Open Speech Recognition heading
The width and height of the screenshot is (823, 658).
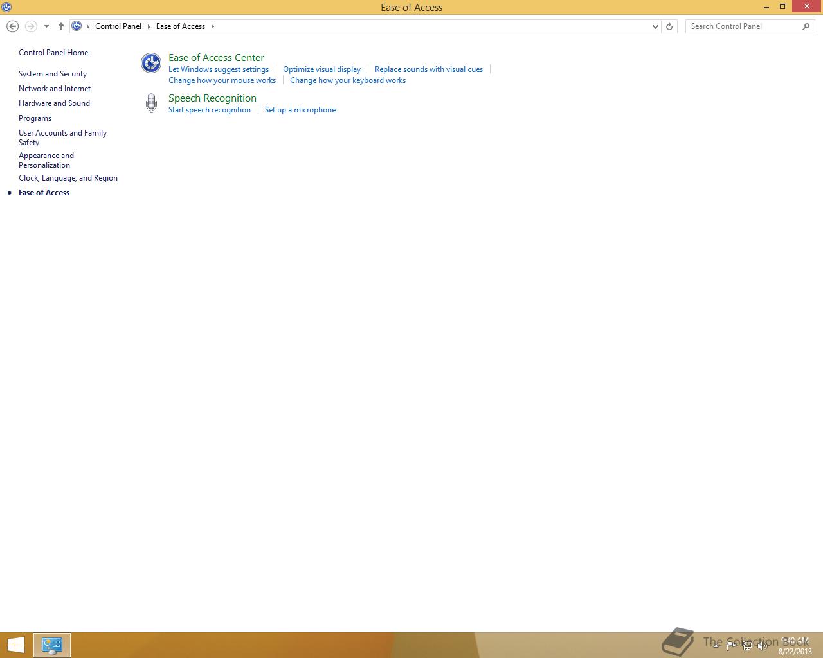pyautogui.click(x=212, y=98)
